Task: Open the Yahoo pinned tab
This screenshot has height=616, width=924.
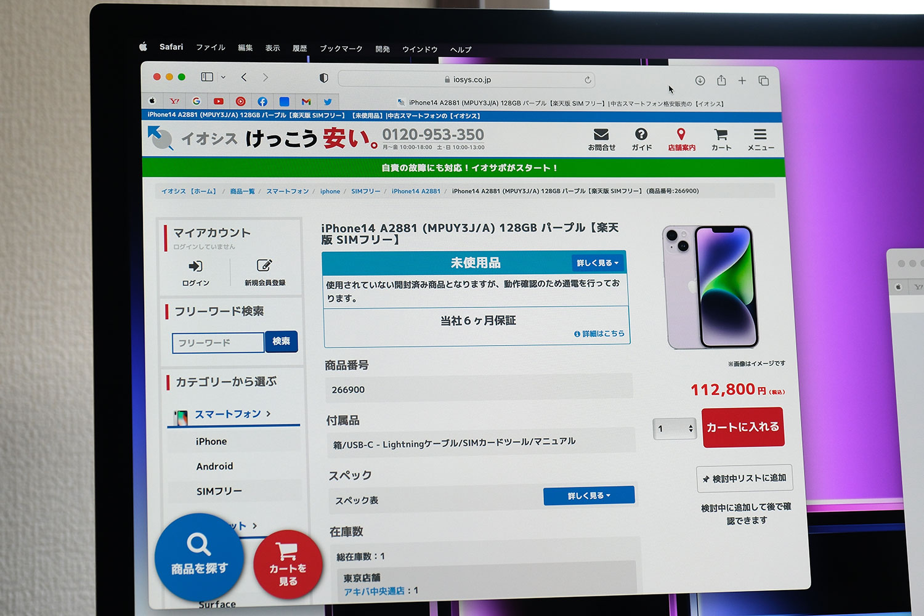Action: point(175,101)
